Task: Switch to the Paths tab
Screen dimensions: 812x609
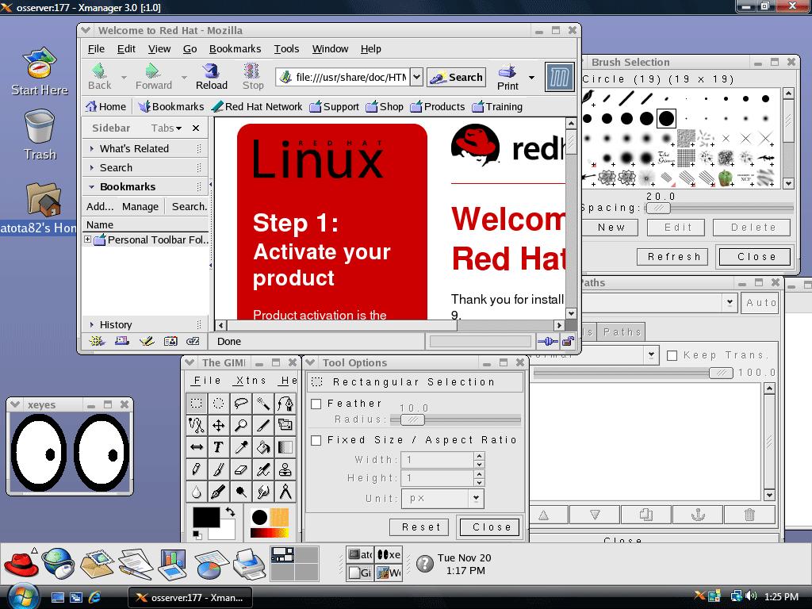Action: pos(622,332)
